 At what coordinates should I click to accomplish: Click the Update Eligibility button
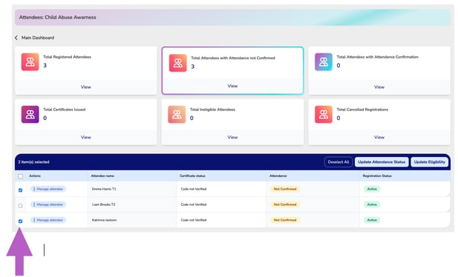[x=429, y=161]
